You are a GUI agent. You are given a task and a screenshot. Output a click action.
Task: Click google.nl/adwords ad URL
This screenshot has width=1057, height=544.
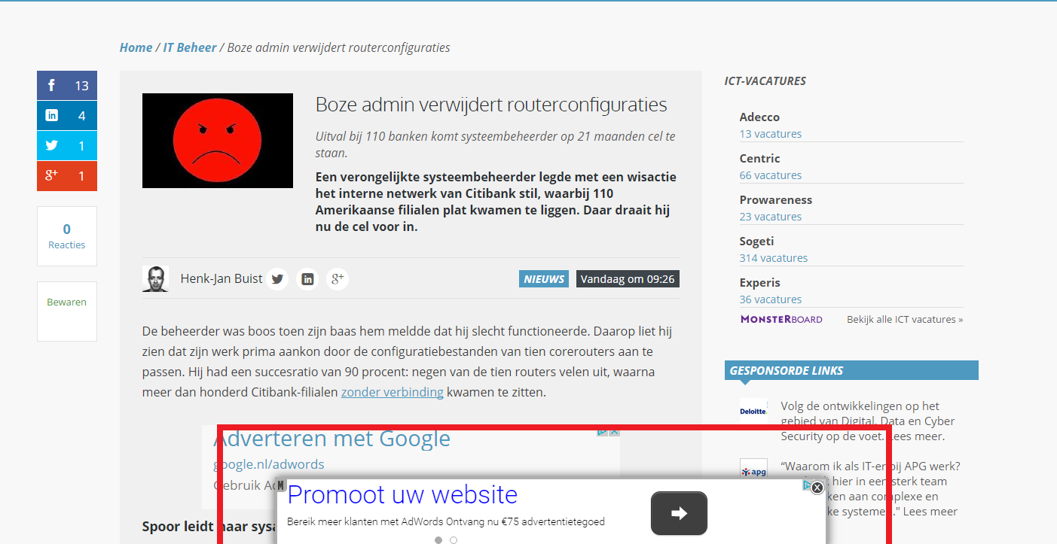click(x=269, y=464)
